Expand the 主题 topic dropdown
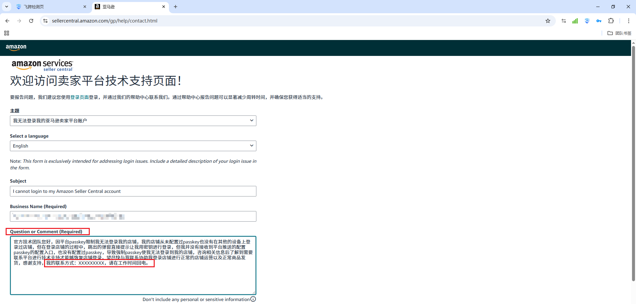Viewport: 636px width, 304px height. tap(133, 121)
